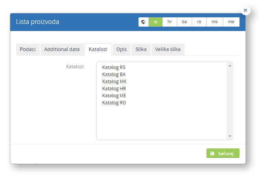Click the list scrollbar down arrow
The image size is (260, 179).
(x=230, y=136)
